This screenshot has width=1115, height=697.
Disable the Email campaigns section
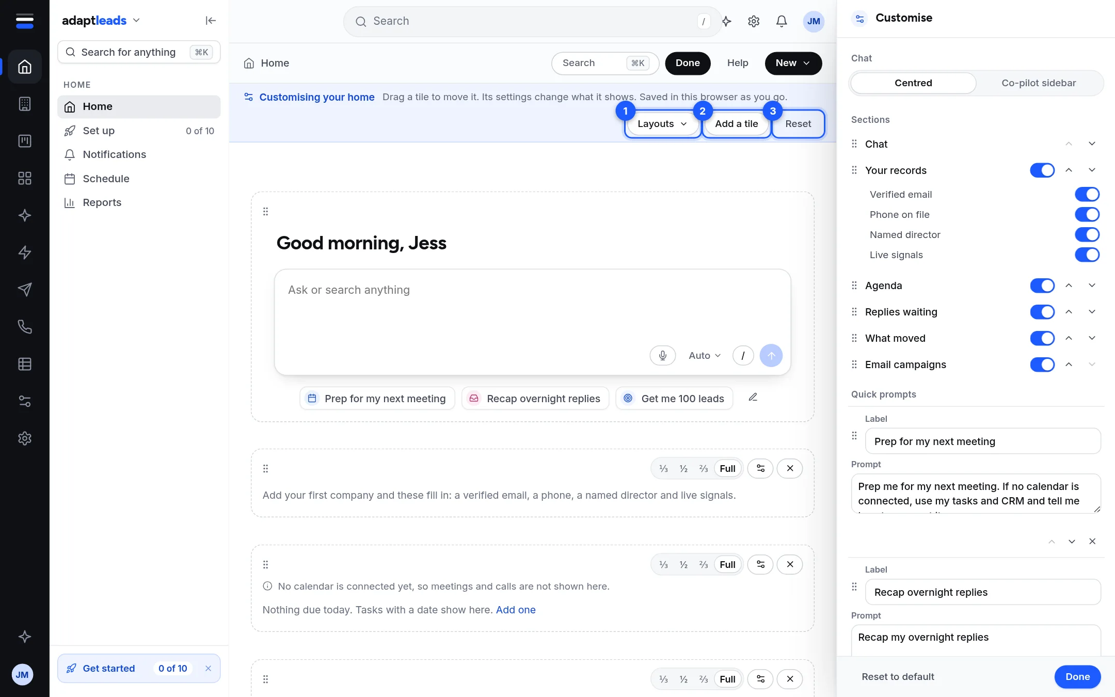[1042, 365]
